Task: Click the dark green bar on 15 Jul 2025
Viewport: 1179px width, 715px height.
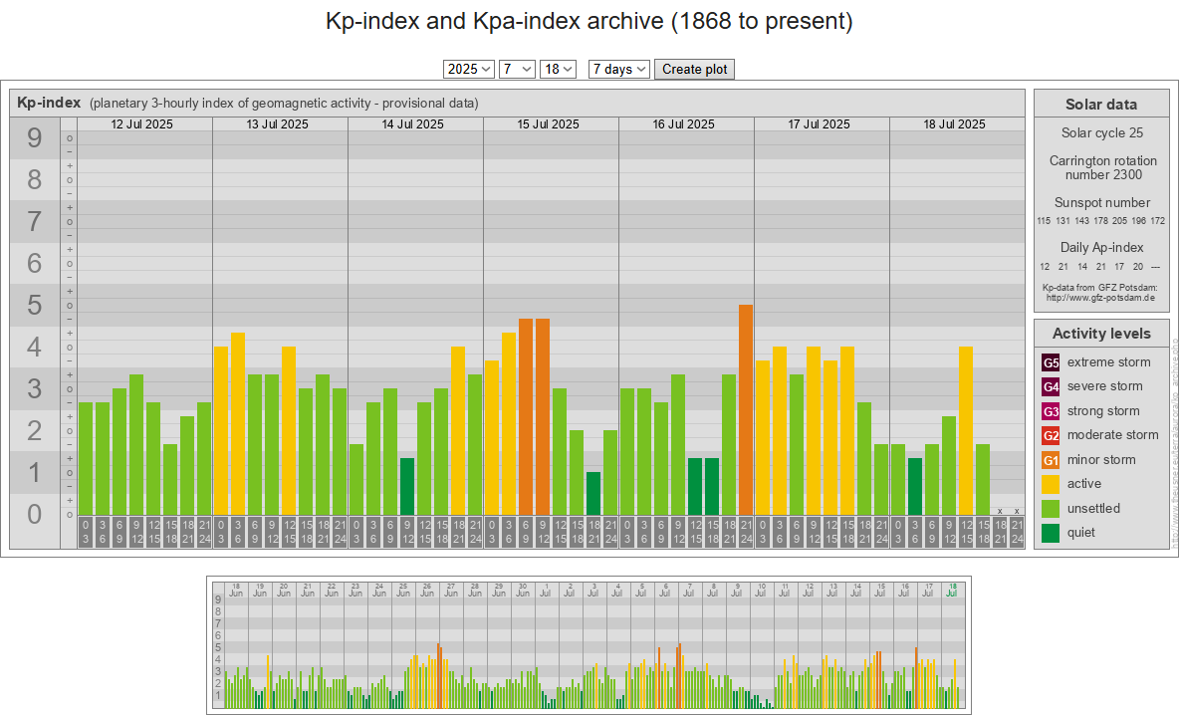Action: pyautogui.click(x=593, y=493)
